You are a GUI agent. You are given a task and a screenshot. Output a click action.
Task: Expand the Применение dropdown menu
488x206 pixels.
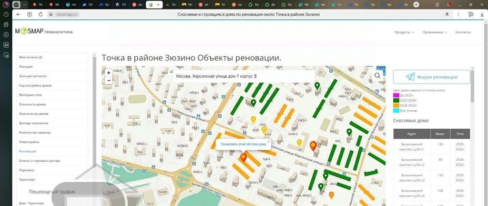(x=434, y=32)
